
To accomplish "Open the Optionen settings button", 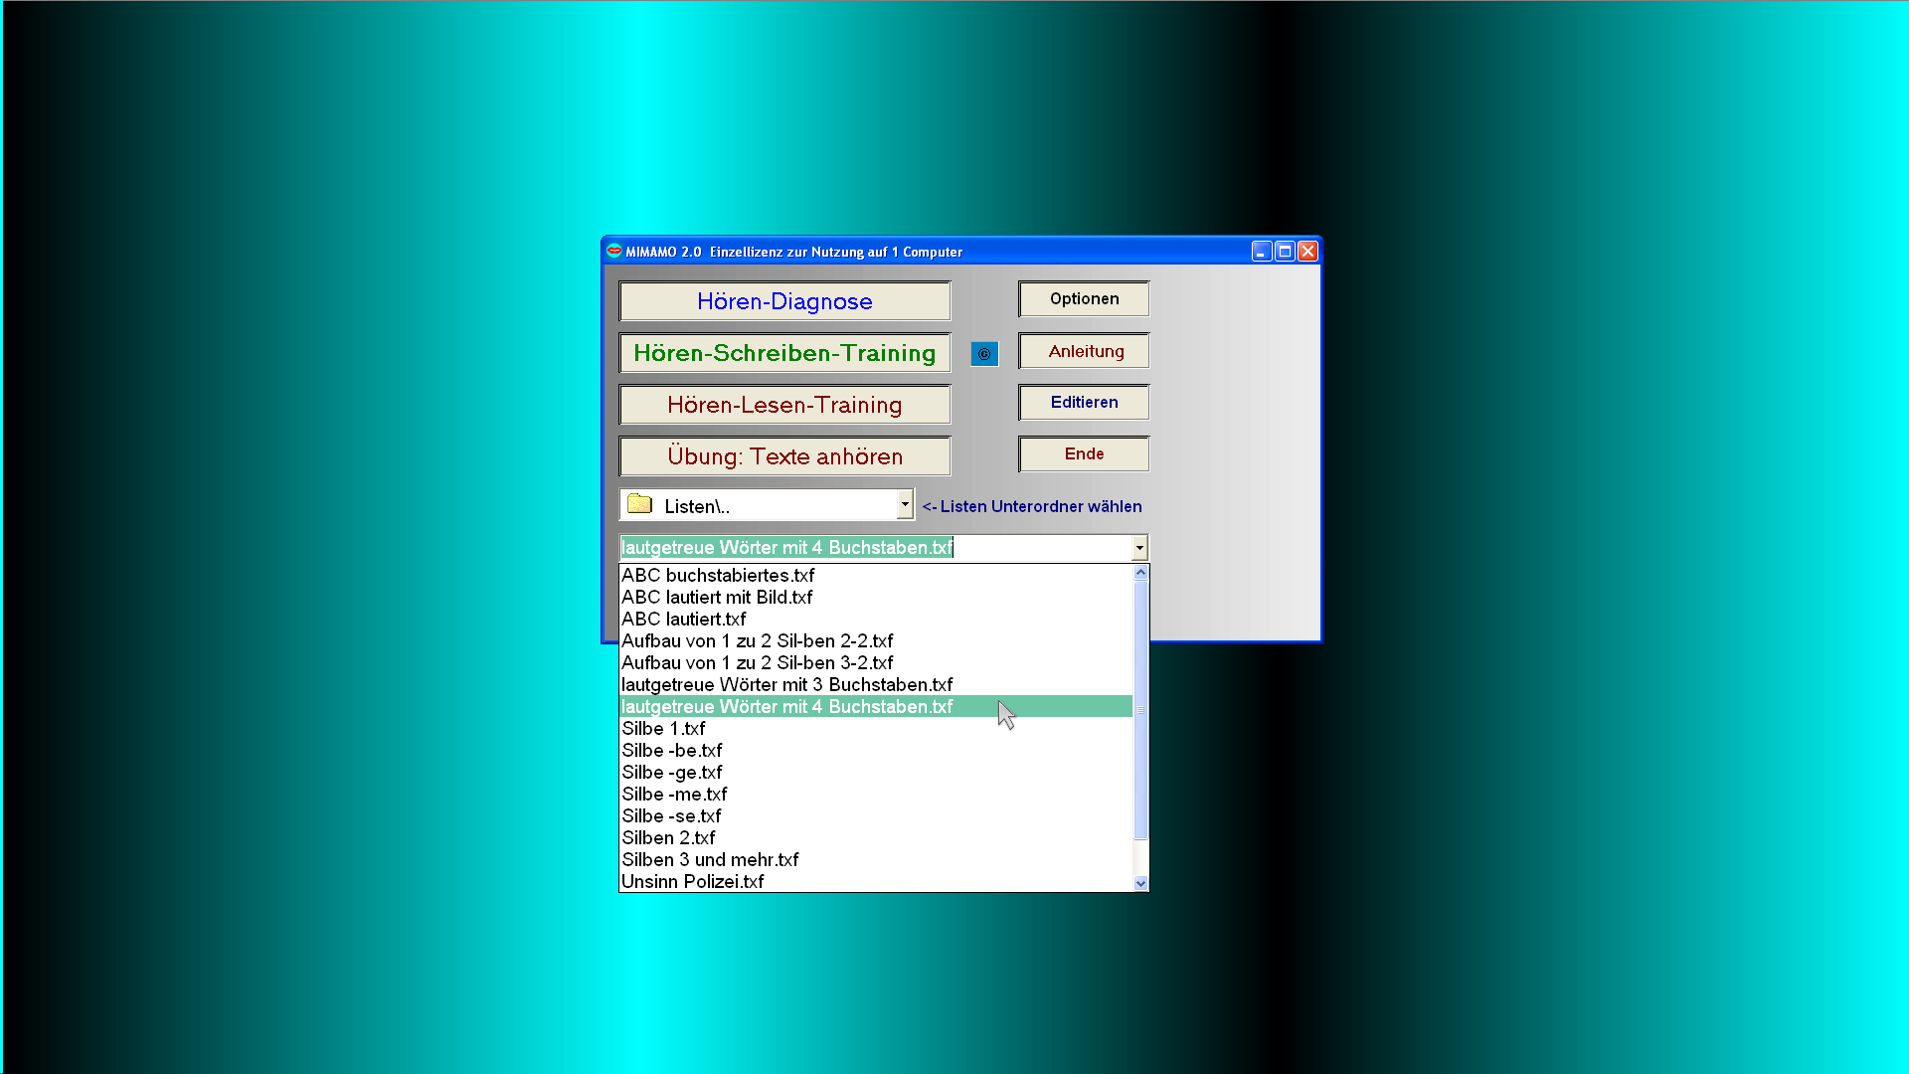I will click(x=1084, y=299).
